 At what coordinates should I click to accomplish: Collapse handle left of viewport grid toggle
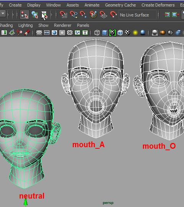(x=33, y=33)
